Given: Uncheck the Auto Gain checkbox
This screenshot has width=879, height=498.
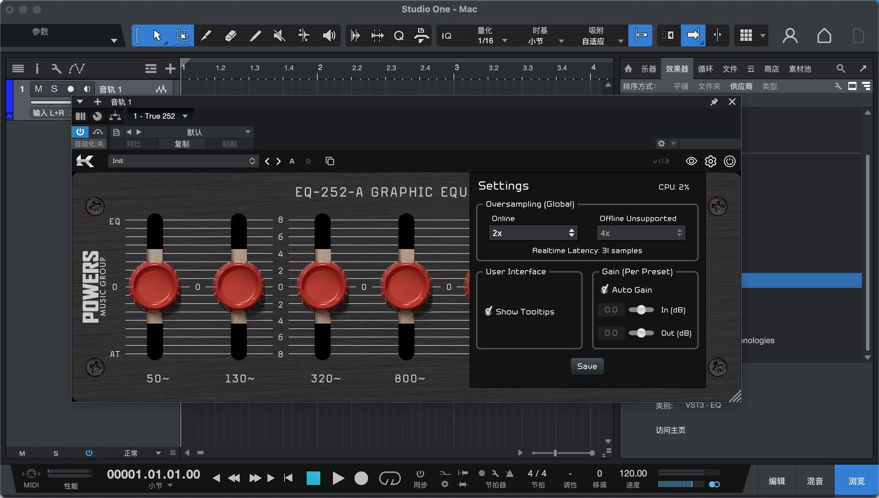Looking at the screenshot, I should pyautogui.click(x=605, y=289).
